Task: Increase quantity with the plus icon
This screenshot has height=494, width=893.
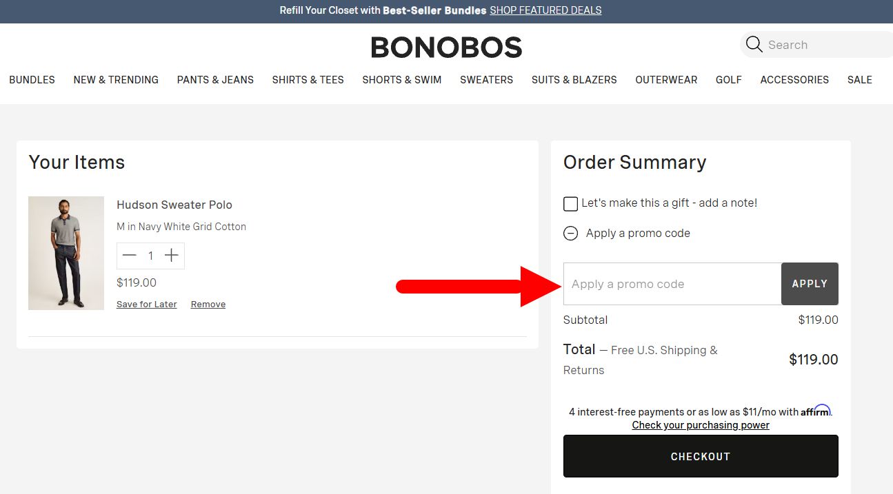Action: tap(172, 256)
